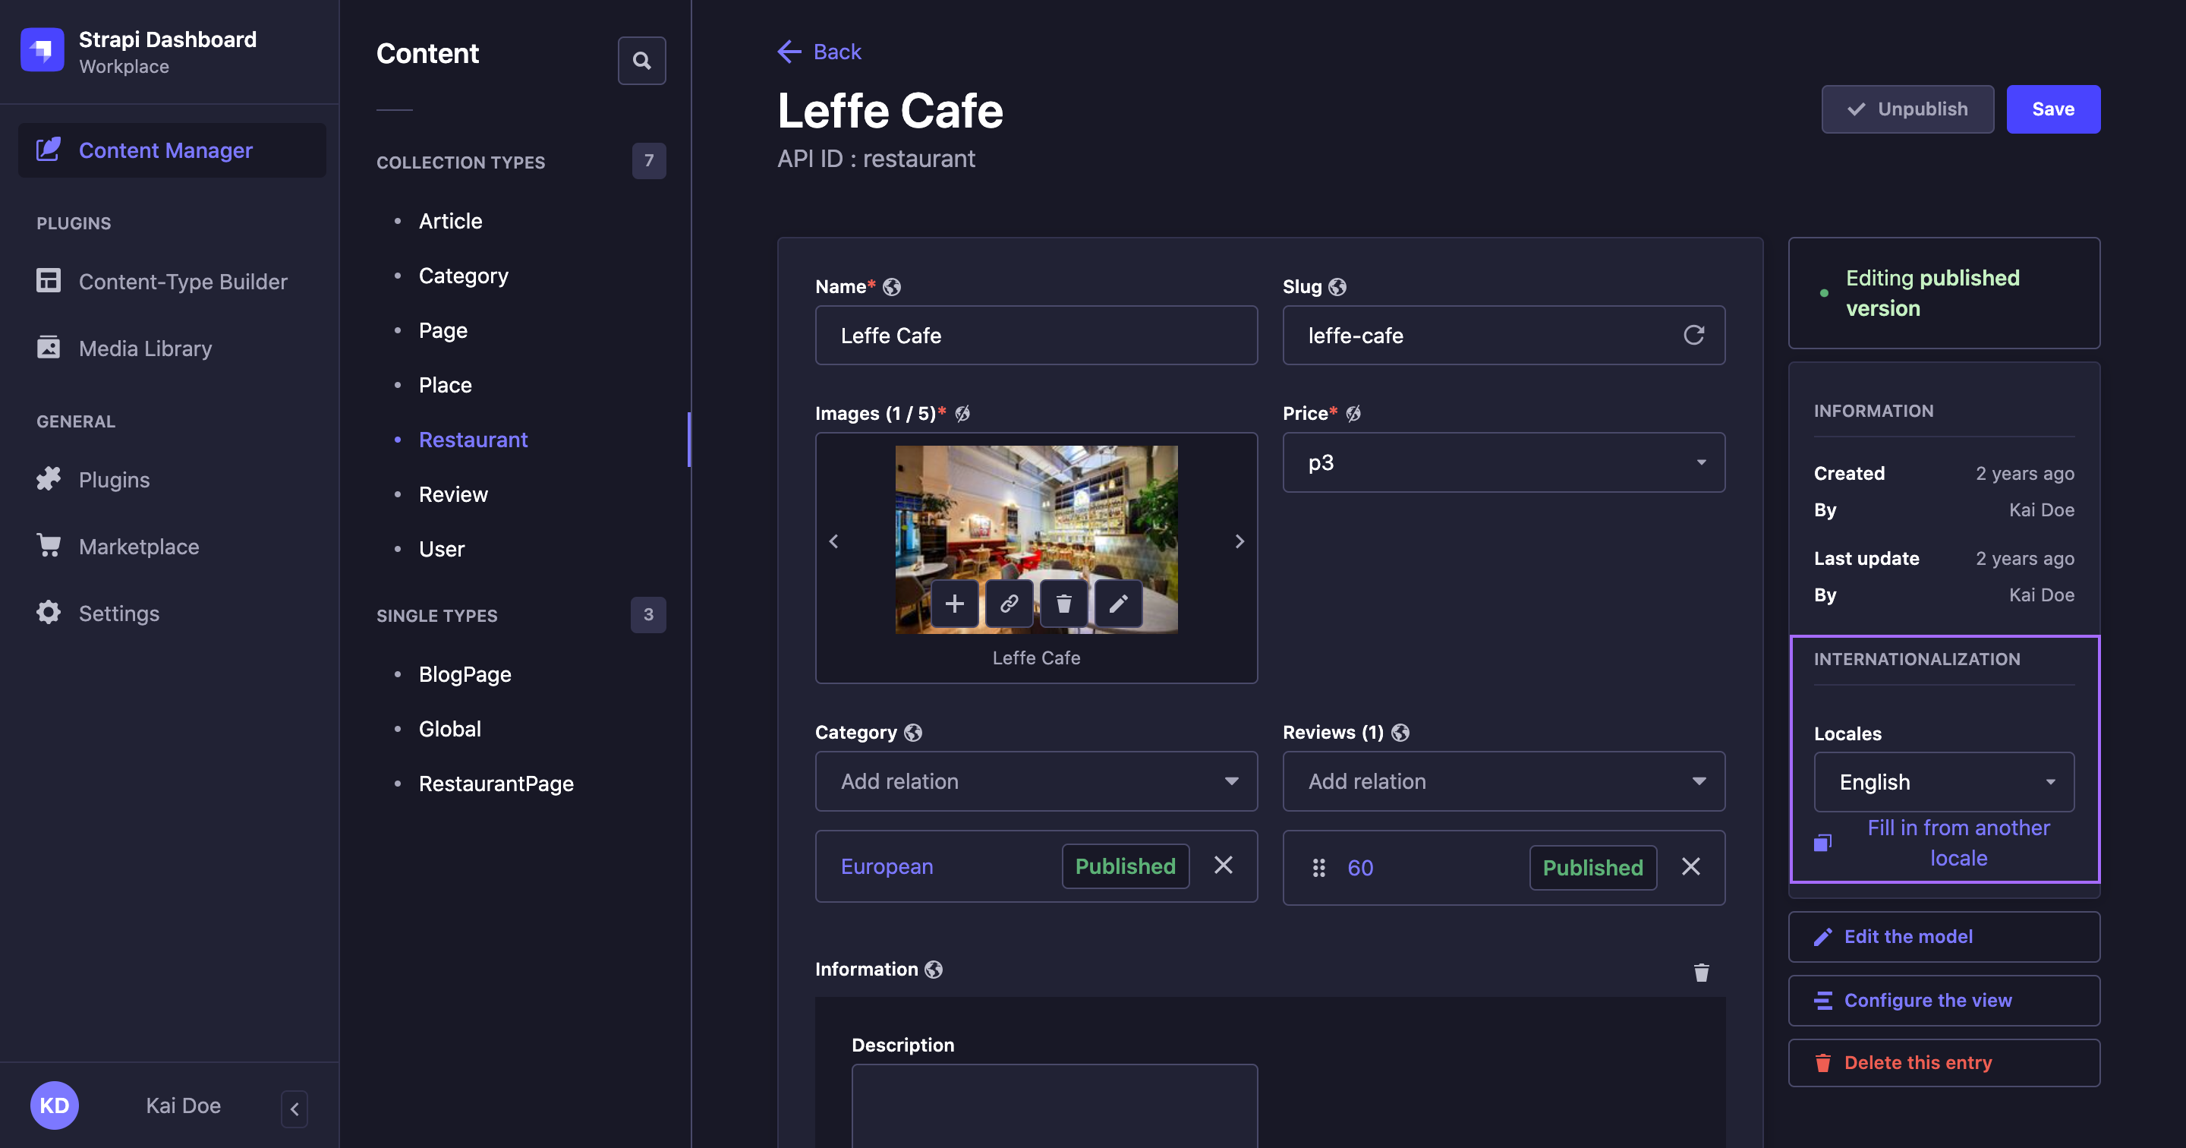The height and width of the screenshot is (1148, 2186).
Task: Click the delete/trash icon on image
Action: point(1063,603)
